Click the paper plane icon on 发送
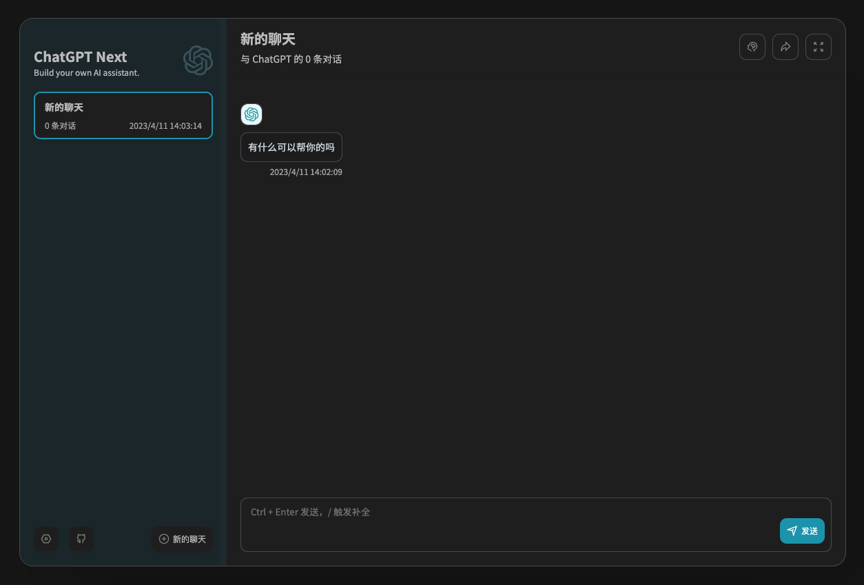This screenshot has height=585, width=864. [792, 531]
